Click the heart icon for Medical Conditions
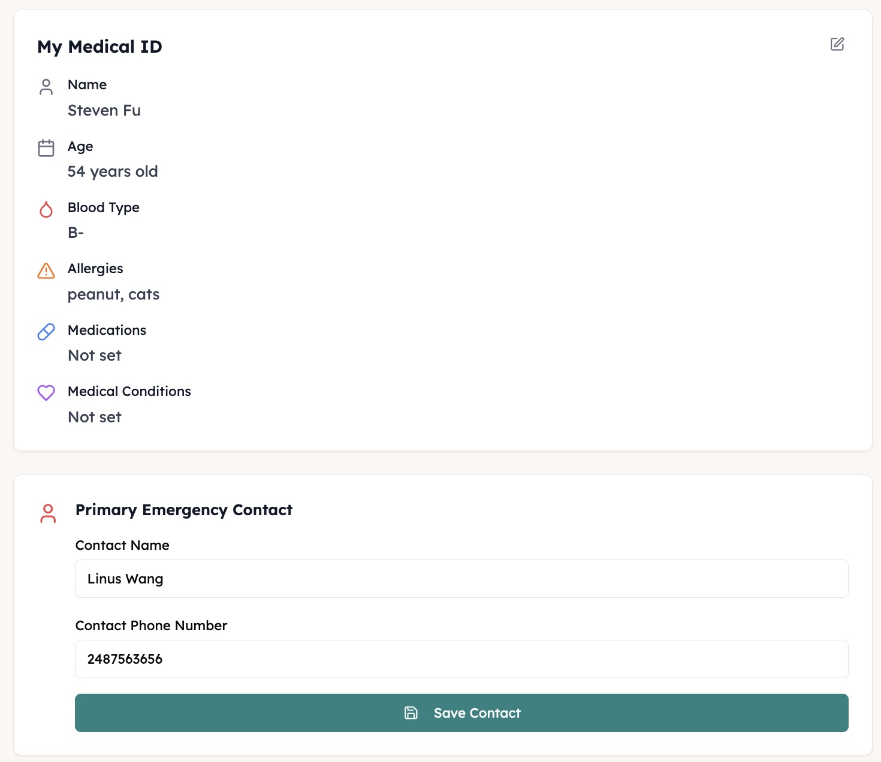The height and width of the screenshot is (762, 881). pyautogui.click(x=46, y=393)
